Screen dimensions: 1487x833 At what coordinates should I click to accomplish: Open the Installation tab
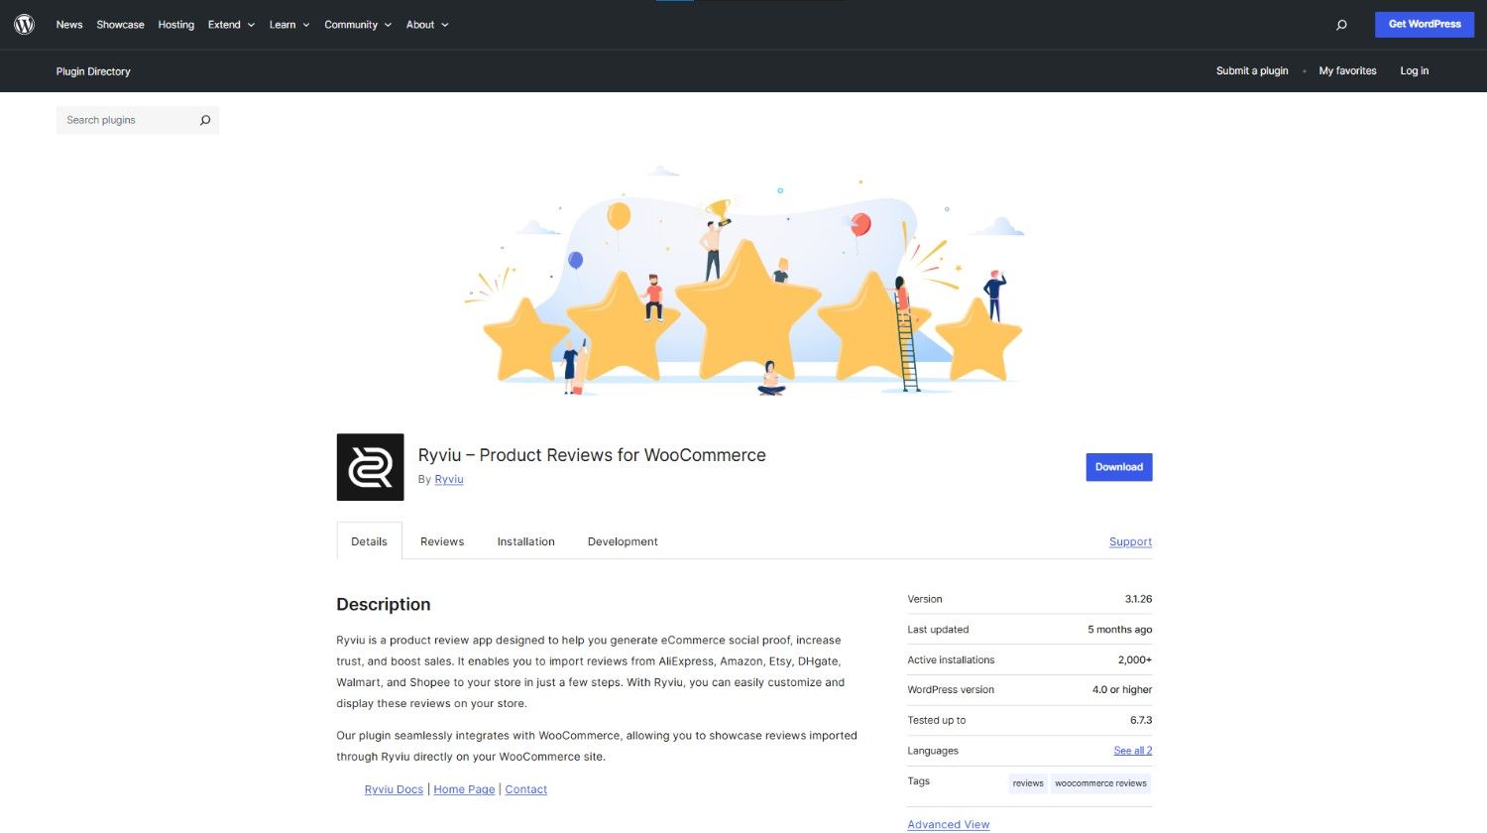[525, 541]
